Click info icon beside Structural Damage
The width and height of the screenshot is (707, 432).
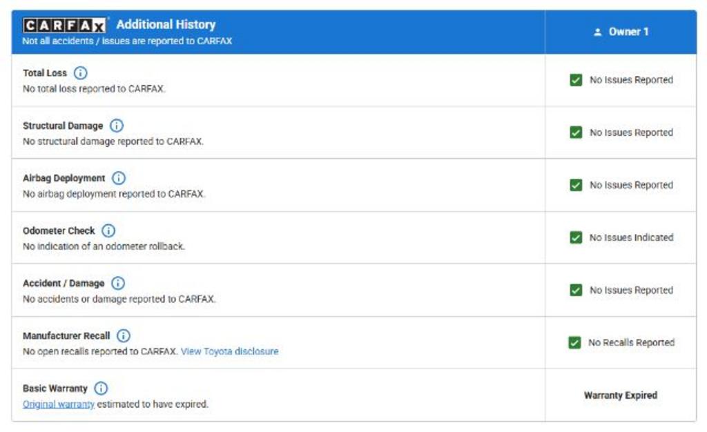117,126
